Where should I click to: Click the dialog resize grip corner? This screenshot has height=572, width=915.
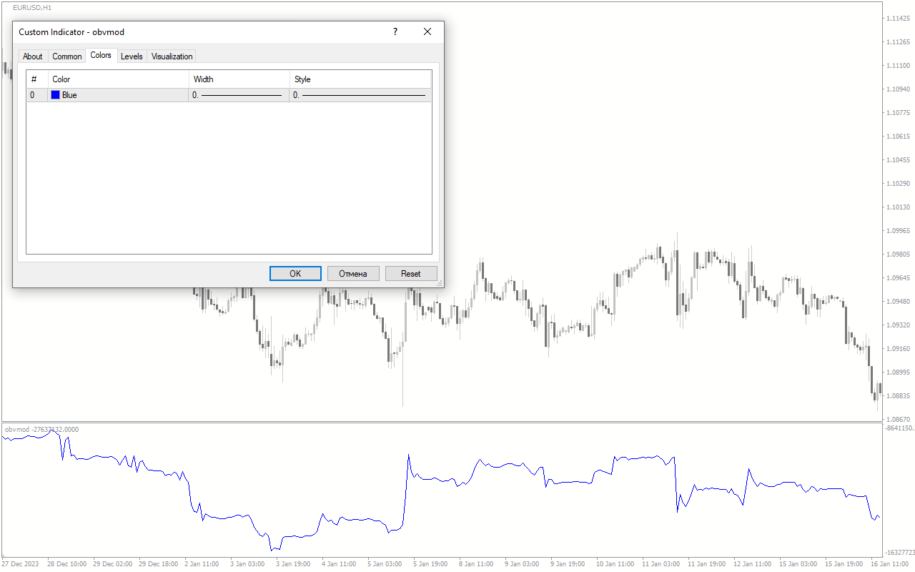[440, 283]
